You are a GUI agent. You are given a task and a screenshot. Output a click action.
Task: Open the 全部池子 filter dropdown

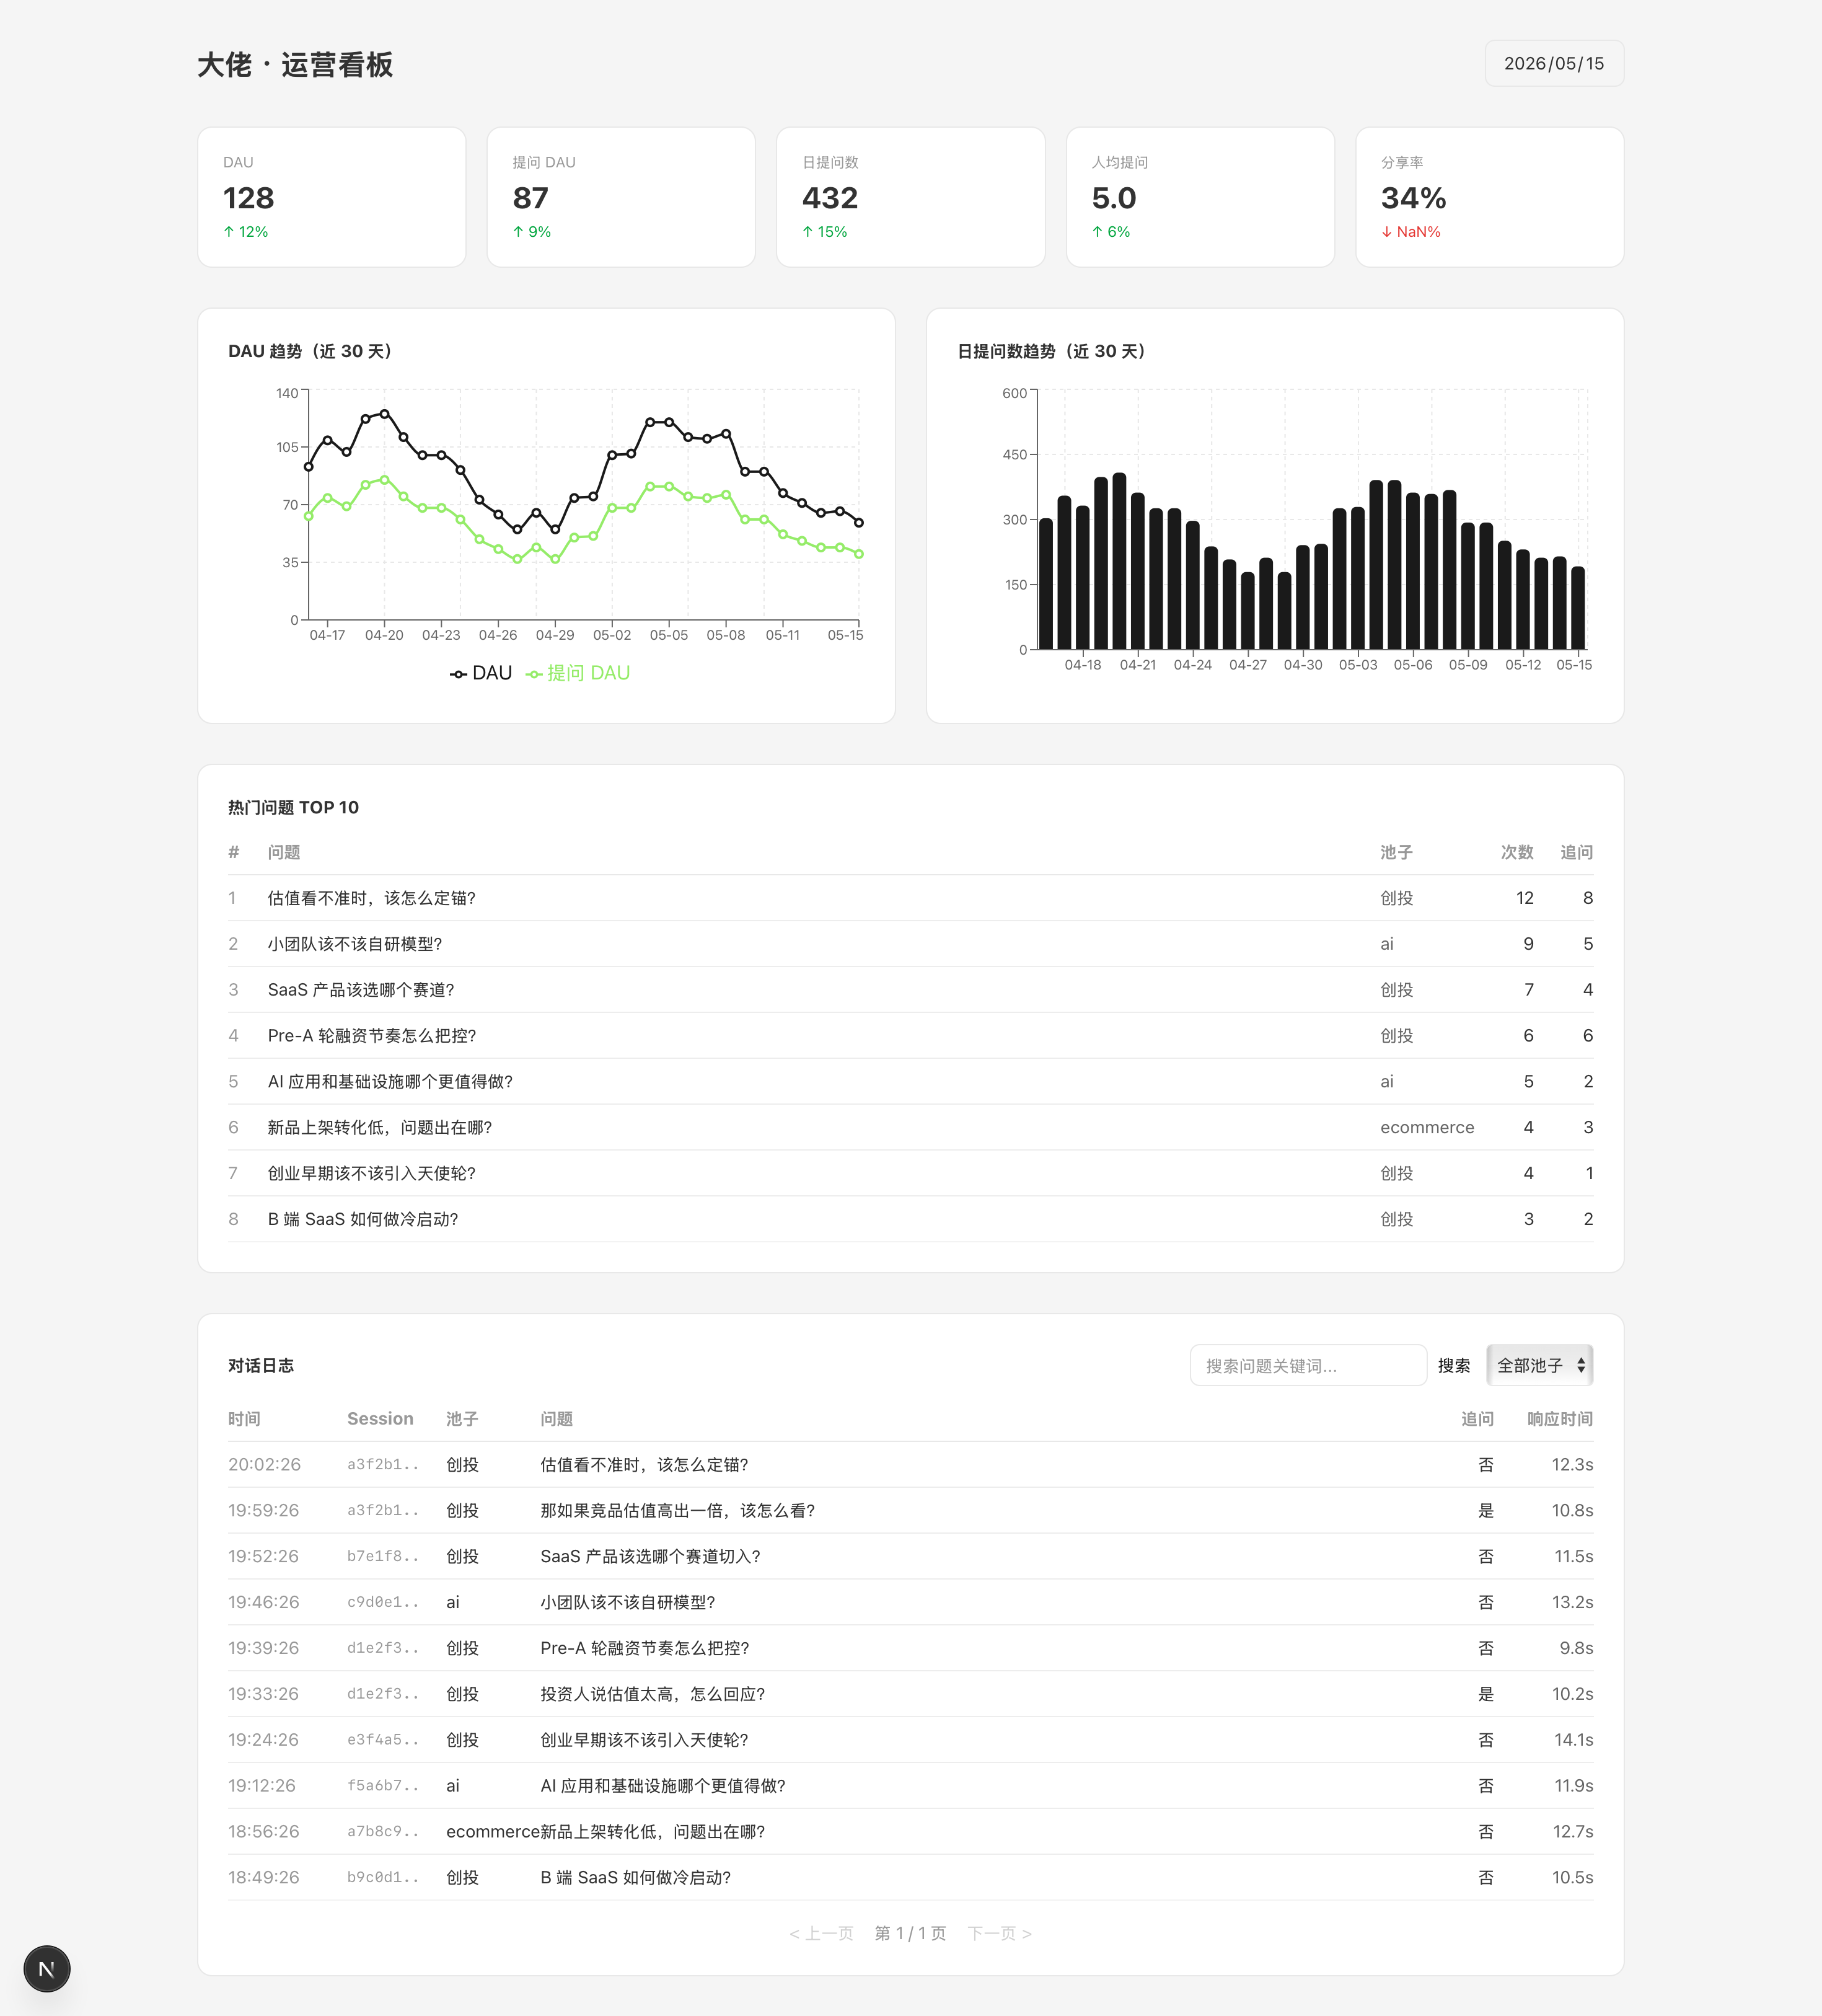[x=1539, y=1365]
